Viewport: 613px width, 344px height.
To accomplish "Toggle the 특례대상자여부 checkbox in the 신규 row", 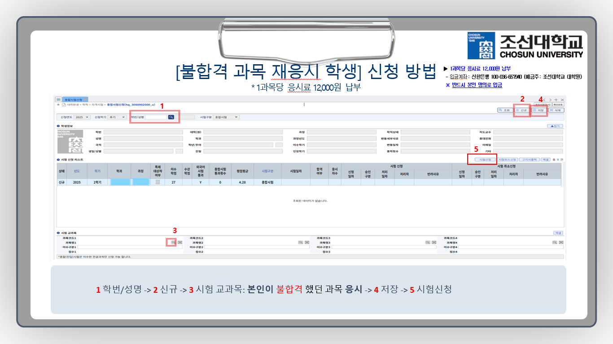I will point(158,182).
